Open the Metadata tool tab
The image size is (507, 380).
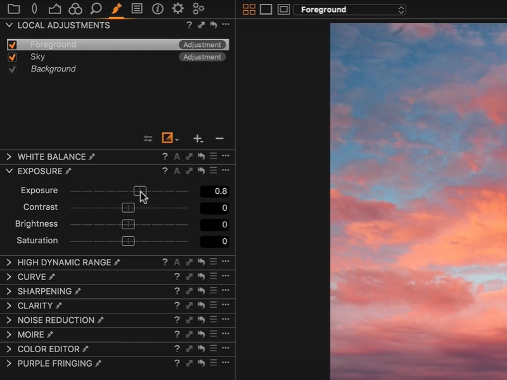pos(137,9)
